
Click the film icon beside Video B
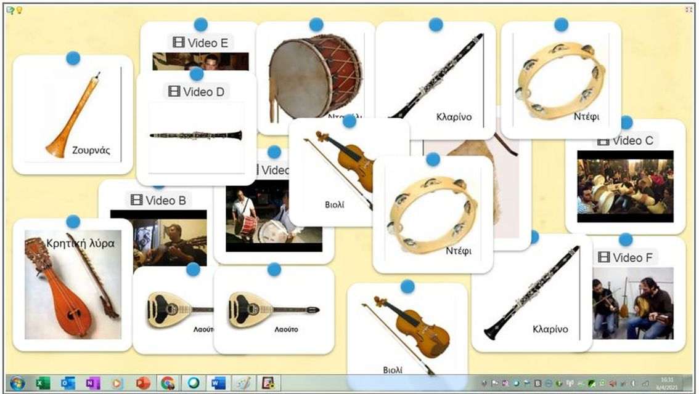(x=136, y=200)
